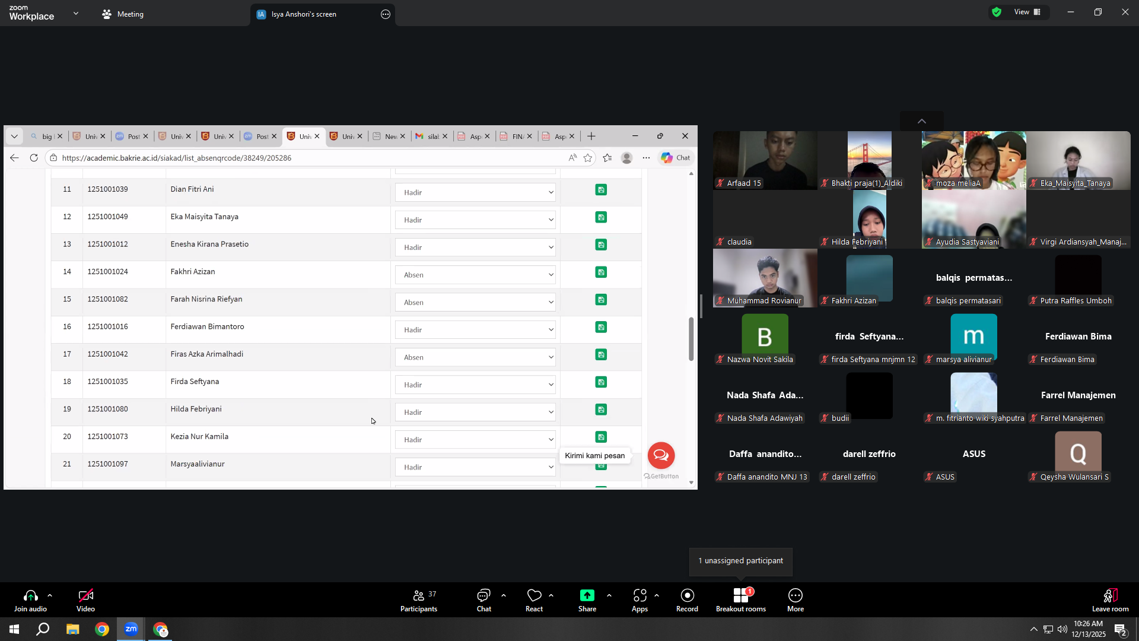The width and height of the screenshot is (1139, 641).
Task: Switch to the FIN PDF browser tab
Action: click(x=516, y=137)
